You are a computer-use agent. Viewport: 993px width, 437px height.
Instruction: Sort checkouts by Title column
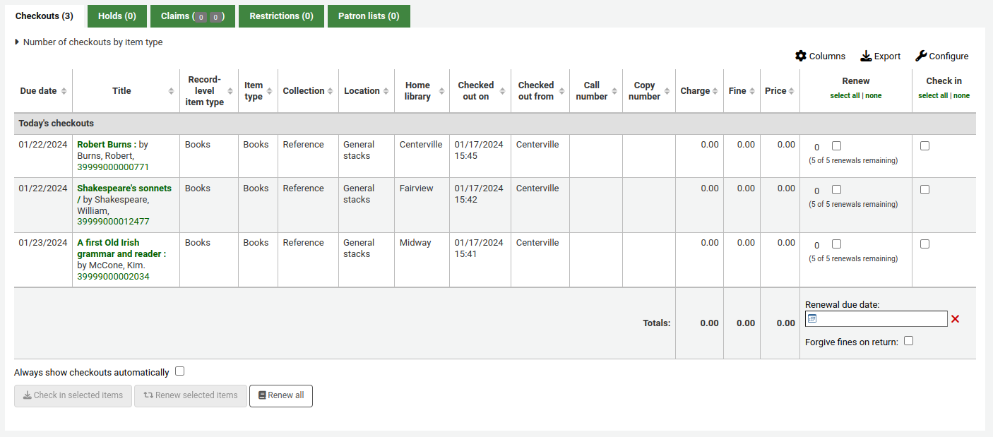point(121,90)
